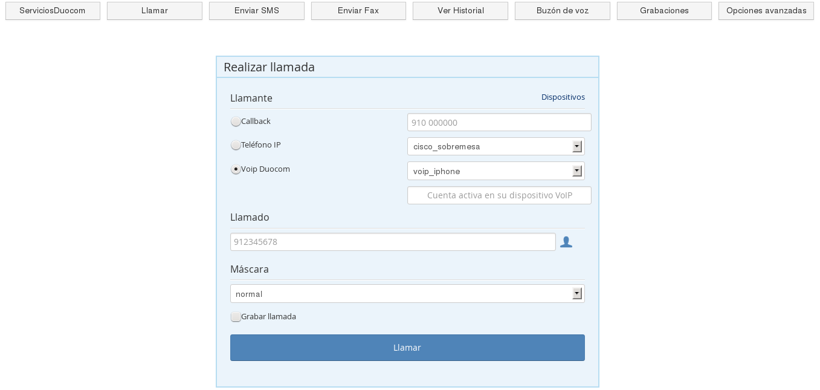The height and width of the screenshot is (390, 820).
Task: Open Grabaciones from the top bar
Action: (664, 10)
